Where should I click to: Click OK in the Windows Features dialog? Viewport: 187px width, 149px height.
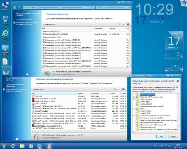pyautogui.click(x=162, y=137)
